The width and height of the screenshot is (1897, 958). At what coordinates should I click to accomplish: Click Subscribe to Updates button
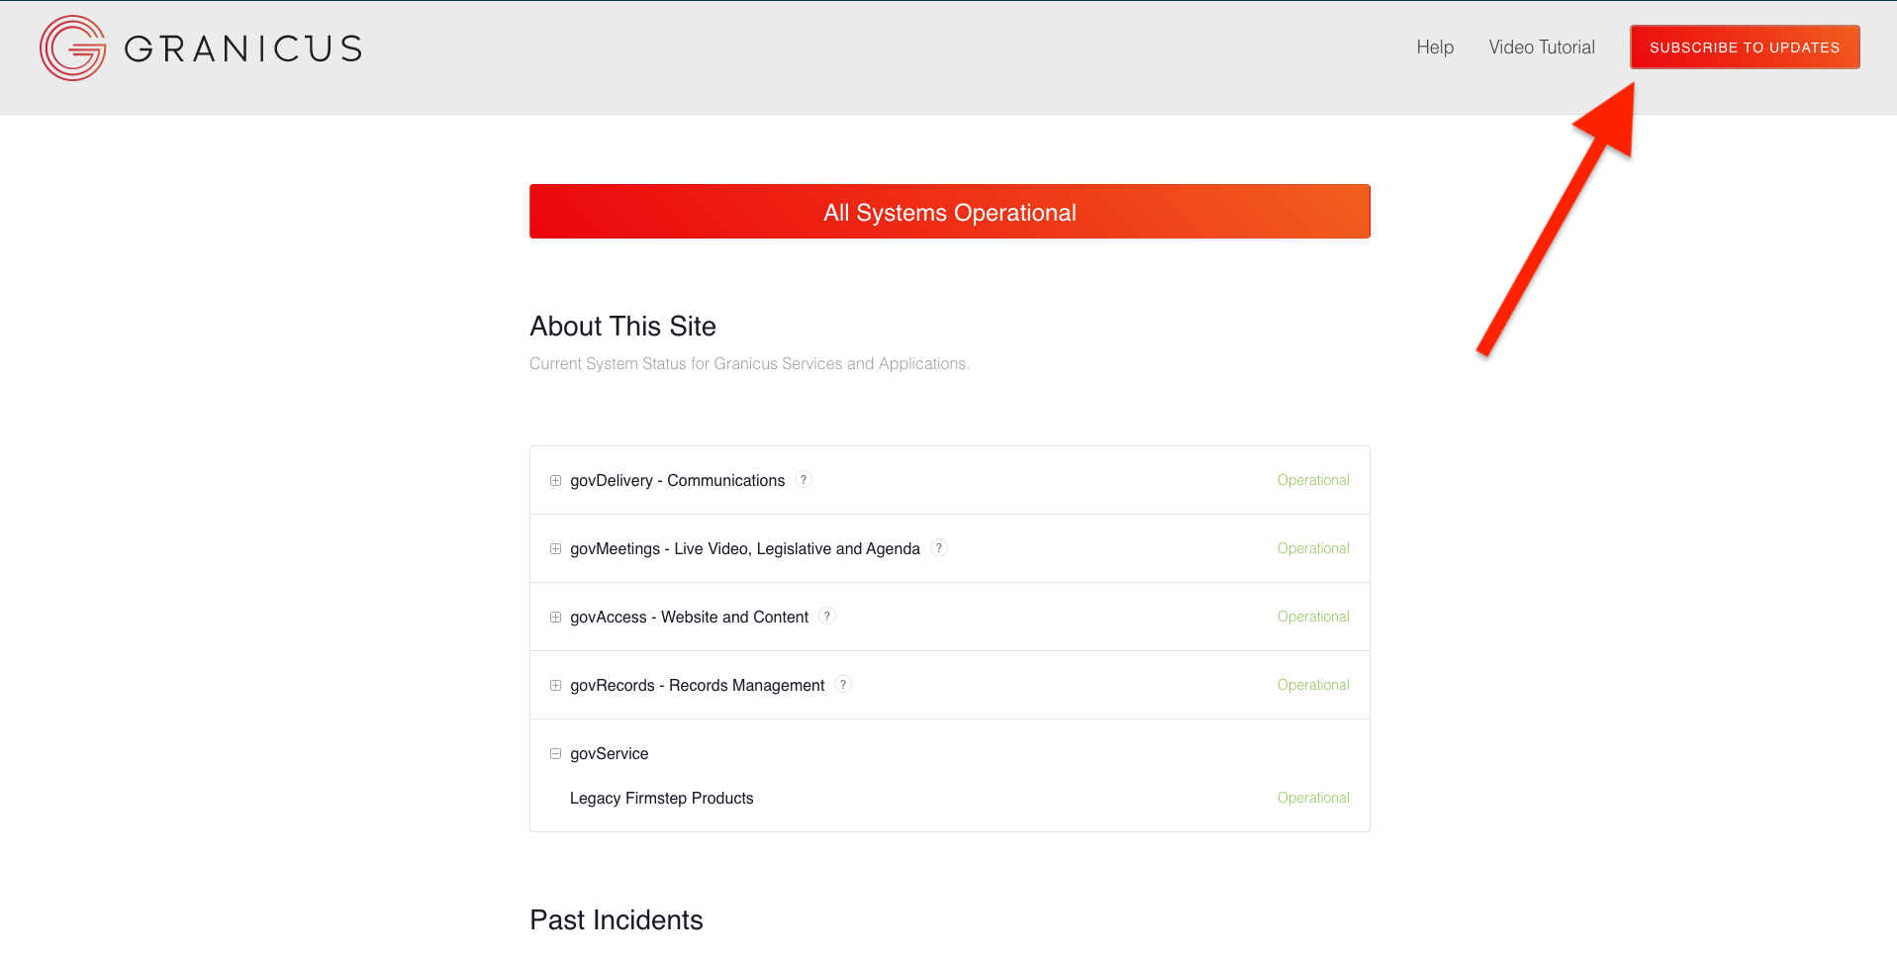1745,48
